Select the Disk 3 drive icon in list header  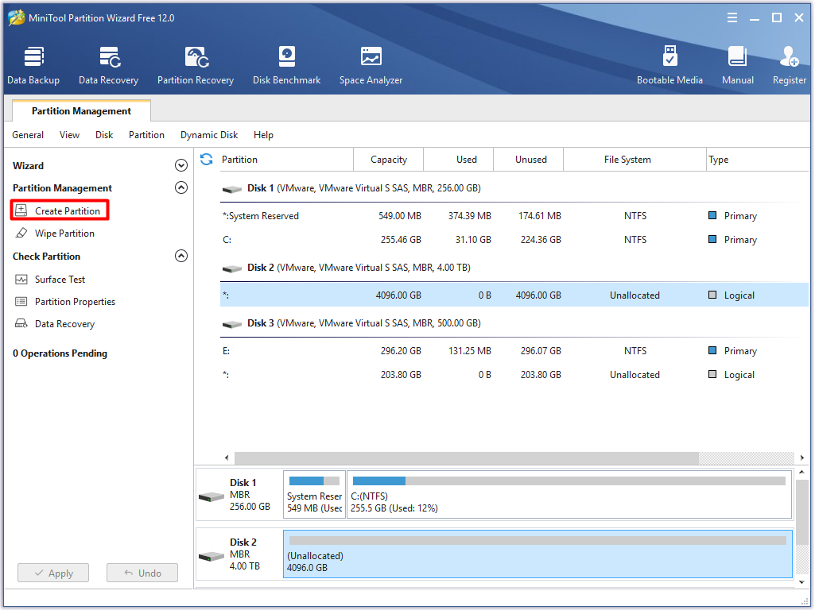point(232,324)
